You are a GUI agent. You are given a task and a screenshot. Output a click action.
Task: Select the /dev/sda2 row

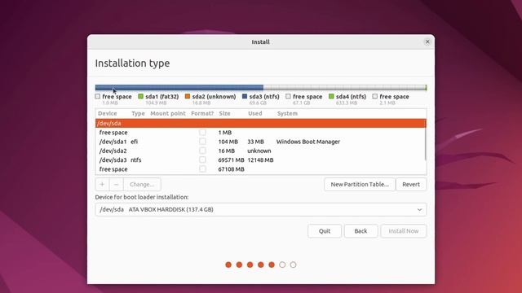[261, 151]
